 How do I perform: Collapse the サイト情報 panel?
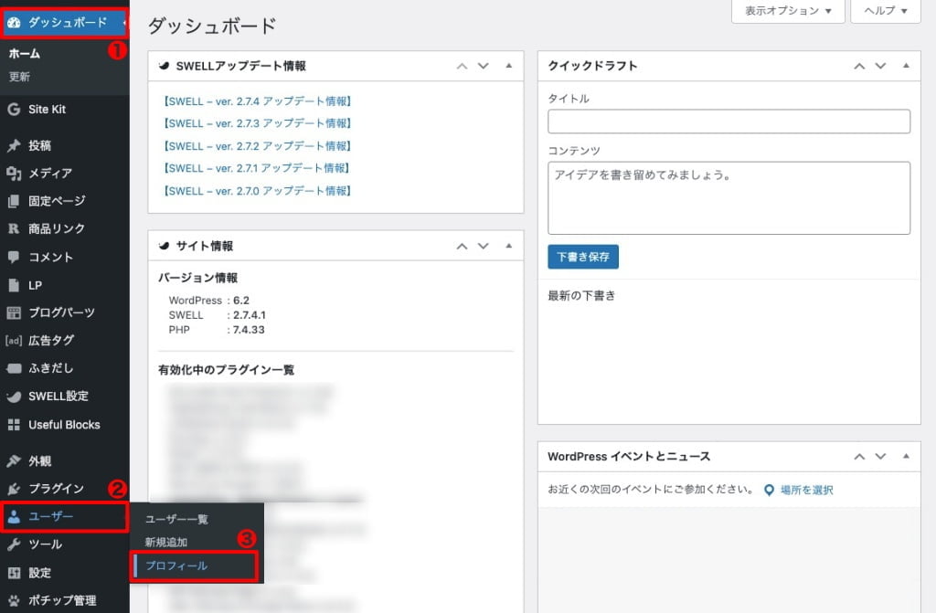(508, 246)
